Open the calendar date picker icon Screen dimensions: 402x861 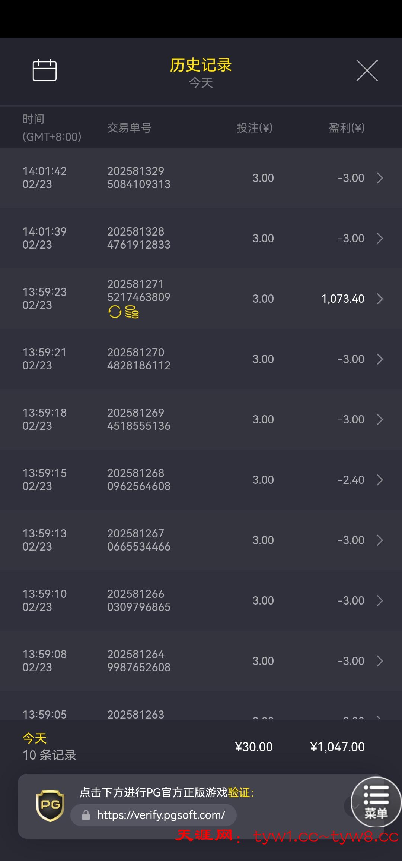[x=45, y=70]
